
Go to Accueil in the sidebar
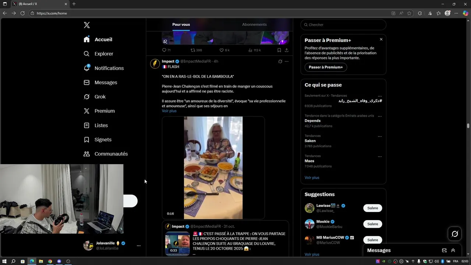coord(98,39)
